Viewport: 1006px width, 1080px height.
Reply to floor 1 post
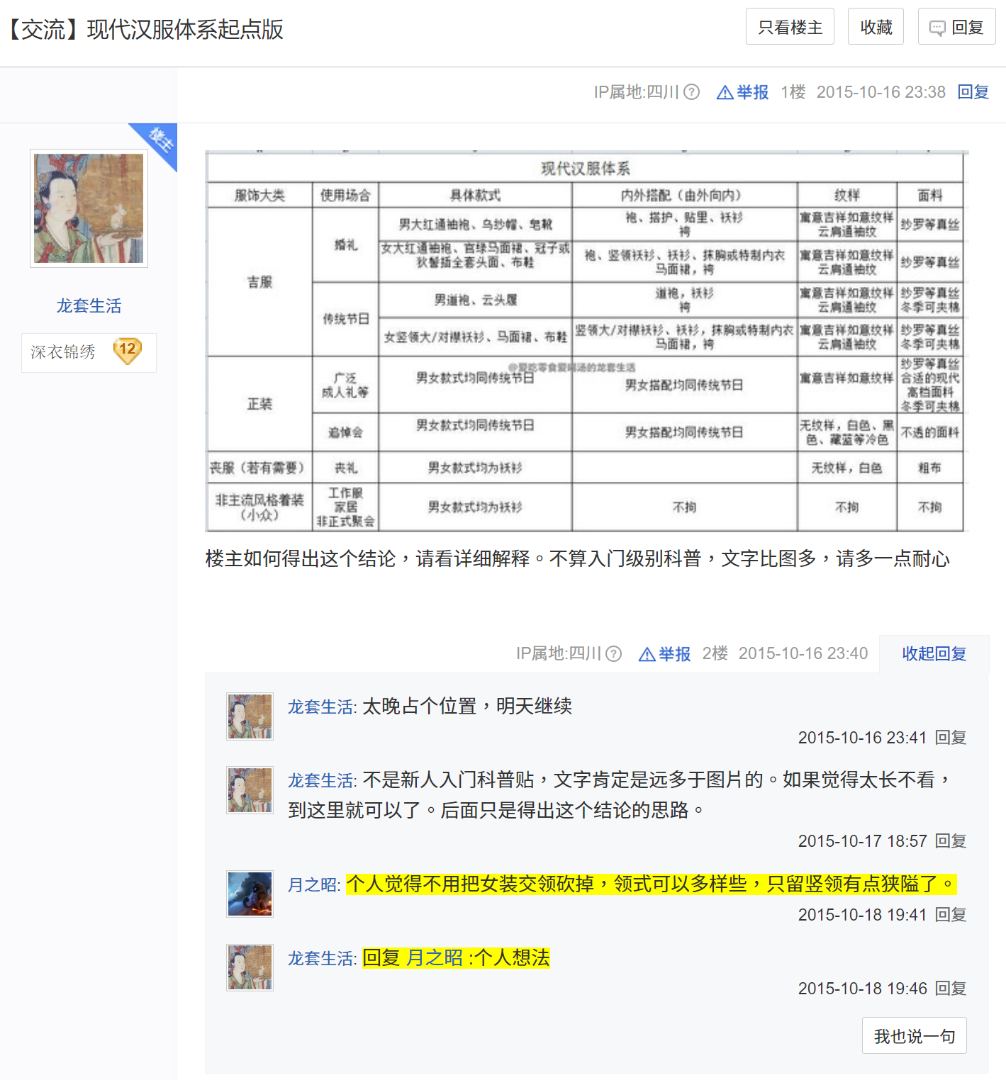click(x=973, y=92)
